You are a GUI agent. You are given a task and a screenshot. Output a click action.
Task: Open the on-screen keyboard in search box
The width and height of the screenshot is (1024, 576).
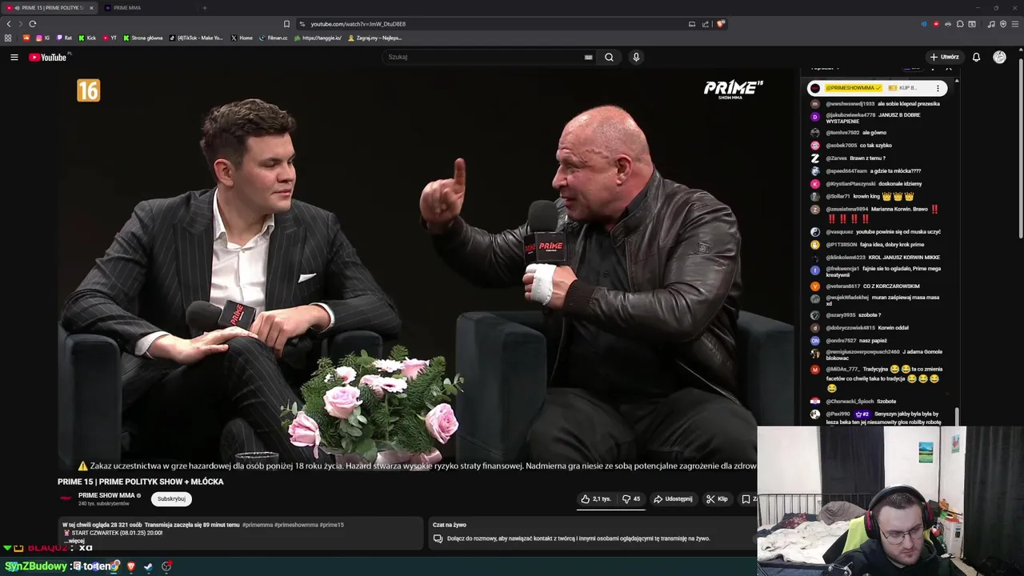pyautogui.click(x=588, y=57)
